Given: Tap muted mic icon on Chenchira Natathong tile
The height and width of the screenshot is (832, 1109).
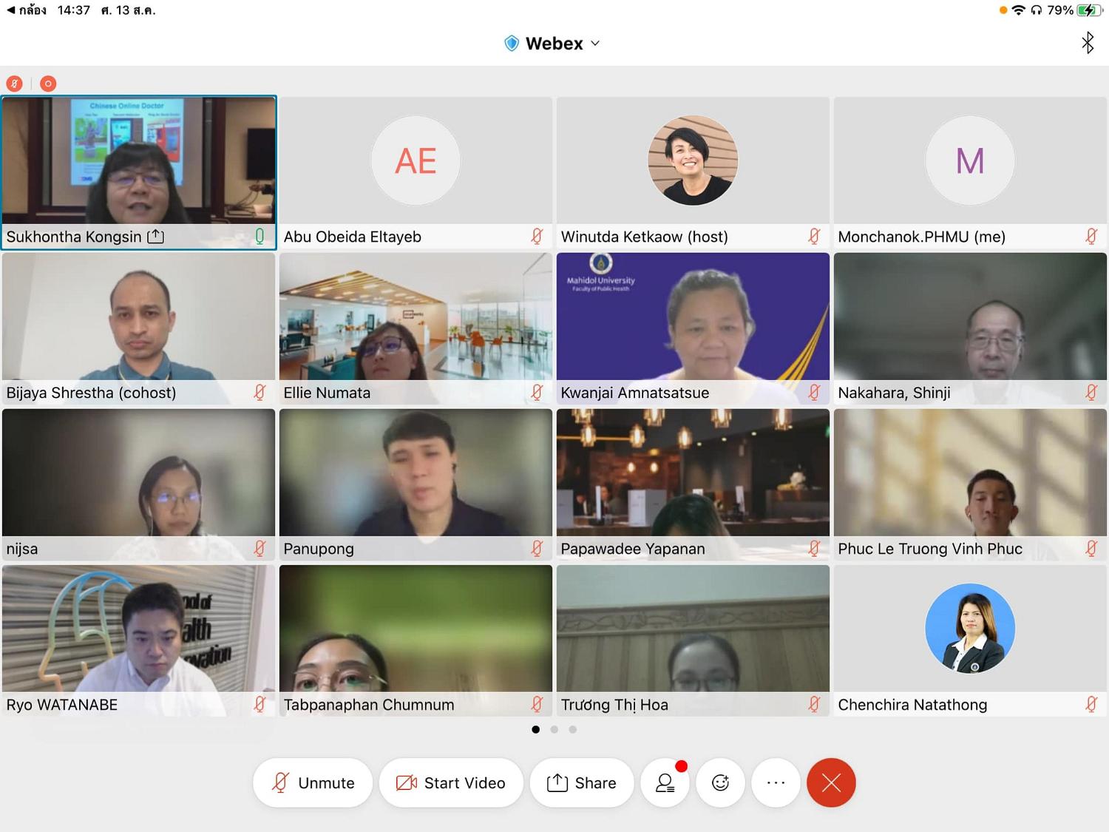Looking at the screenshot, I should (x=1091, y=704).
